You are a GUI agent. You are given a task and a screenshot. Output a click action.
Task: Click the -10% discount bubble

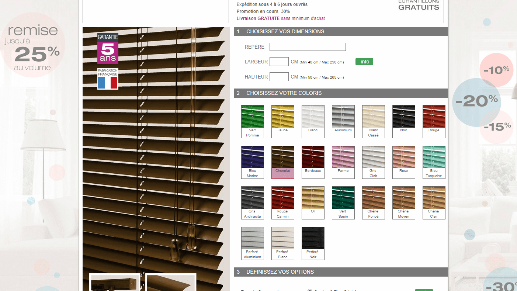[496, 70]
